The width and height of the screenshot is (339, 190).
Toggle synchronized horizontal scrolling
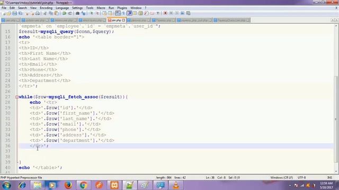coord(110,13)
